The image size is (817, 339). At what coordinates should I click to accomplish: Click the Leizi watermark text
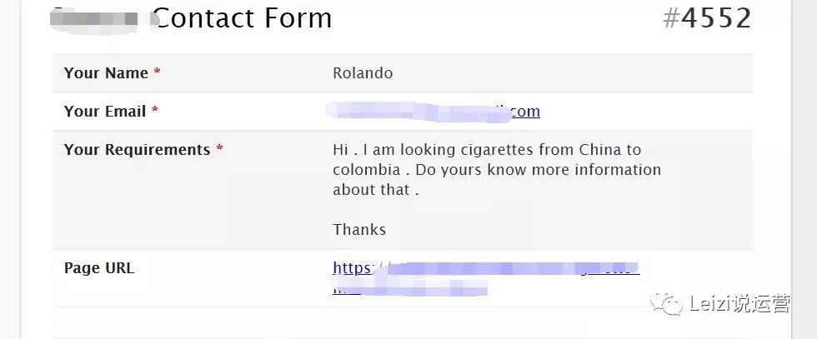740,304
